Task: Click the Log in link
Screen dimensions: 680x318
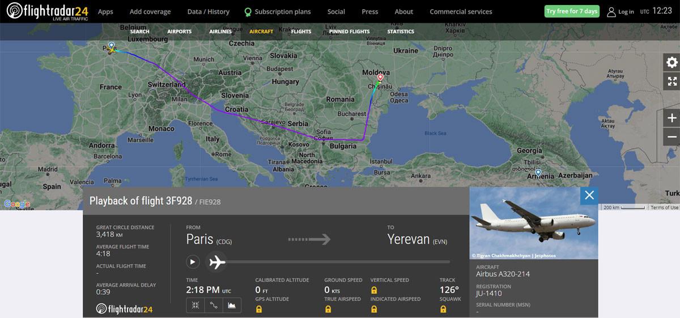Action: point(620,11)
